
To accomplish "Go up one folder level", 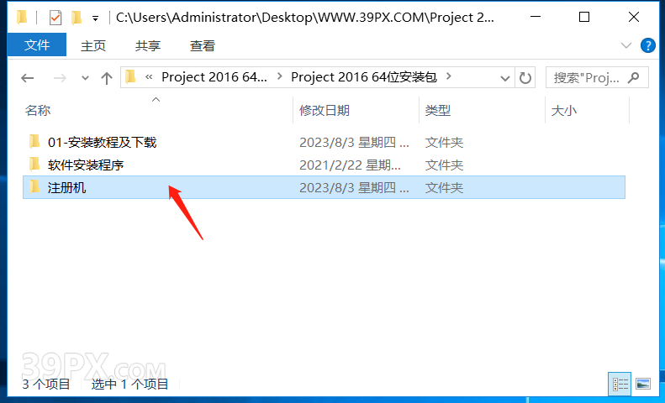I will (107, 78).
